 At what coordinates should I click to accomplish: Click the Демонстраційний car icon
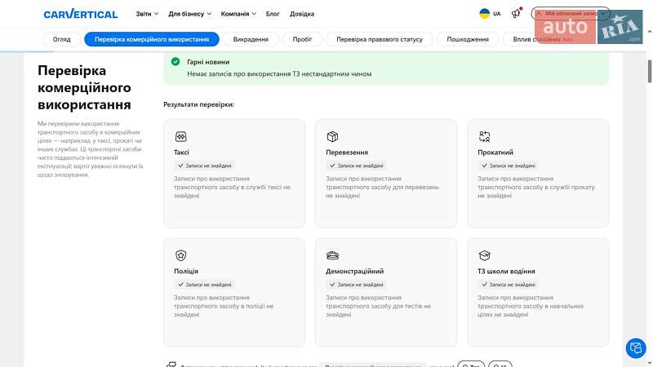click(x=332, y=255)
